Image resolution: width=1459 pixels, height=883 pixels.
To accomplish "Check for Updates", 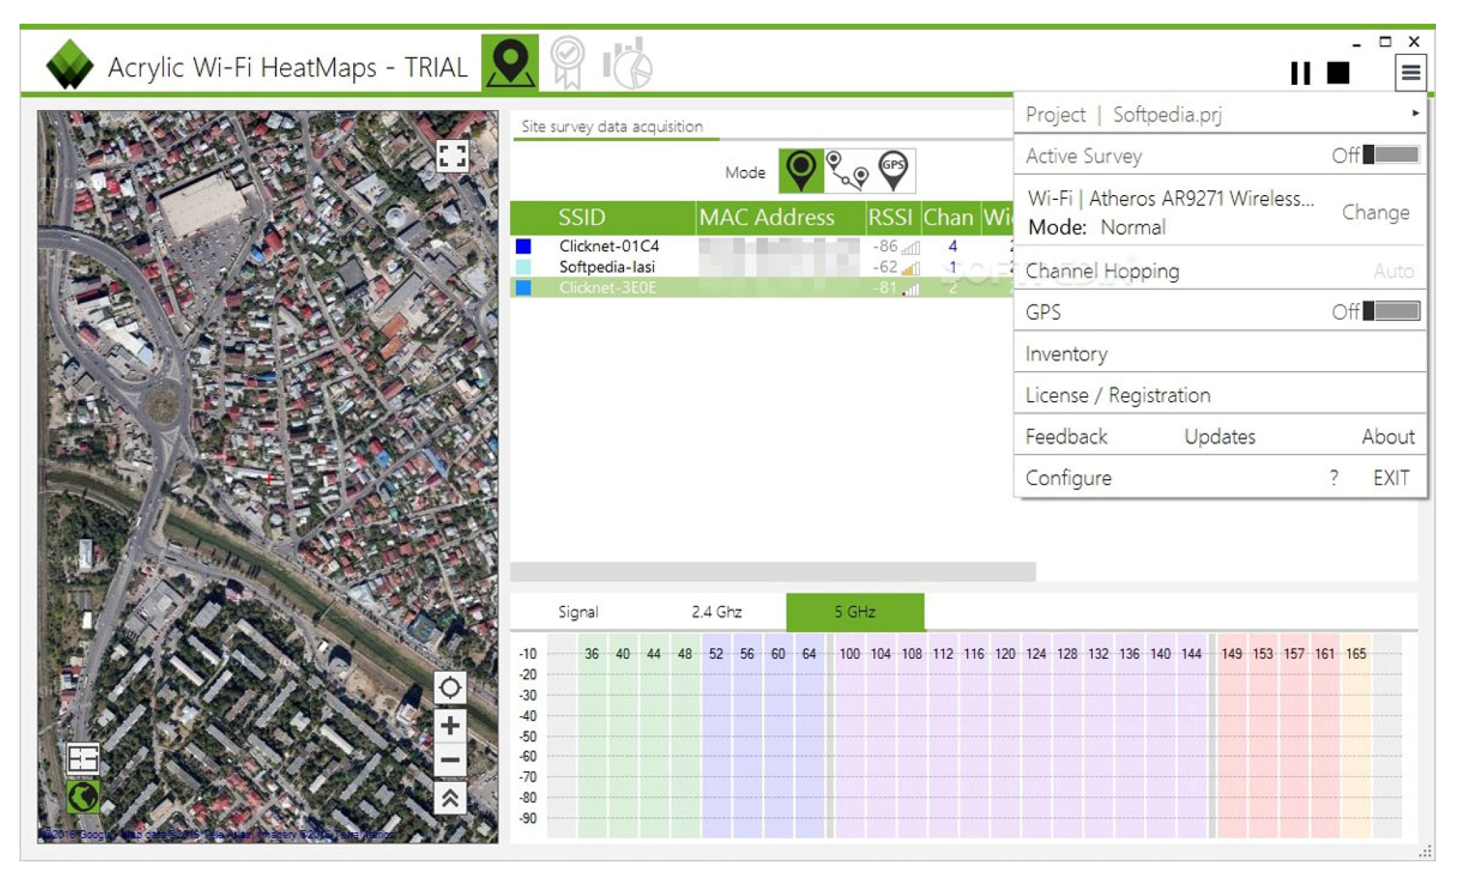I will [x=1219, y=437].
